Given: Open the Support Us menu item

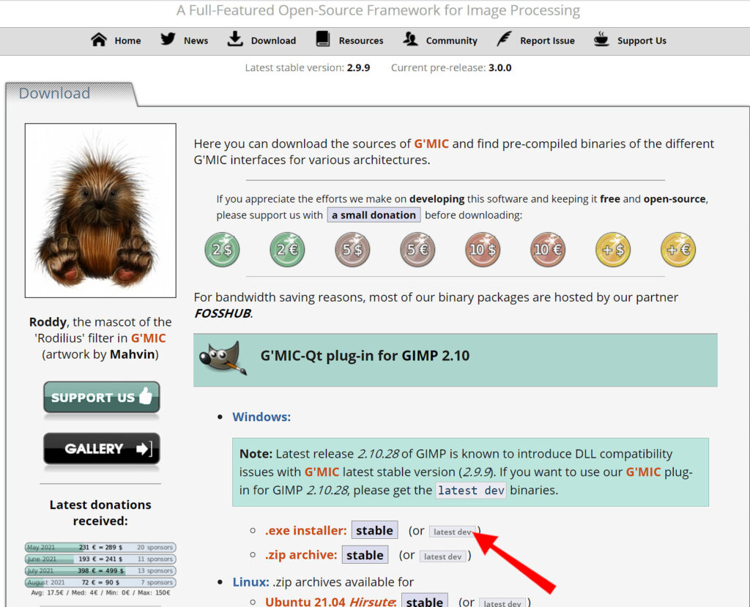Looking at the screenshot, I should (x=642, y=41).
